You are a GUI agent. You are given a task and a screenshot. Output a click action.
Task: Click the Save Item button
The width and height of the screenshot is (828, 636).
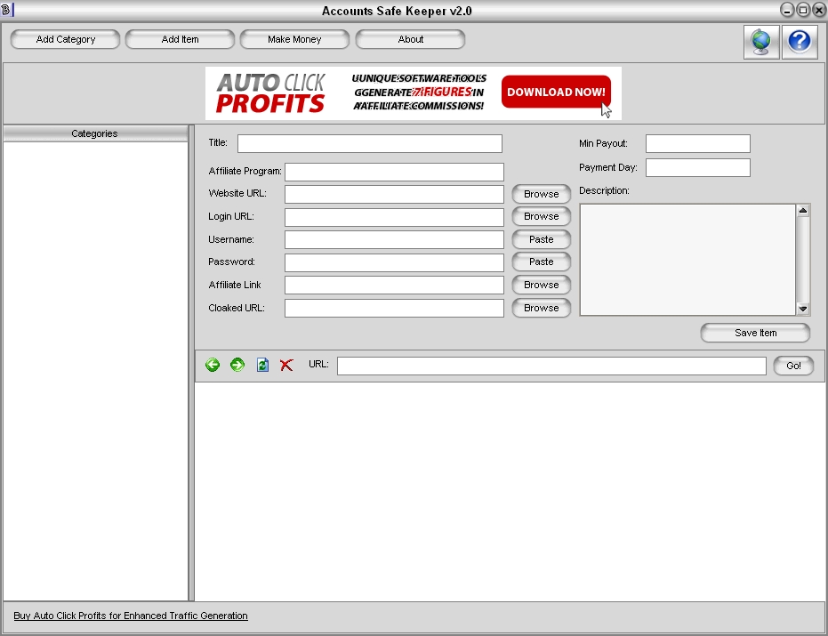pos(755,333)
